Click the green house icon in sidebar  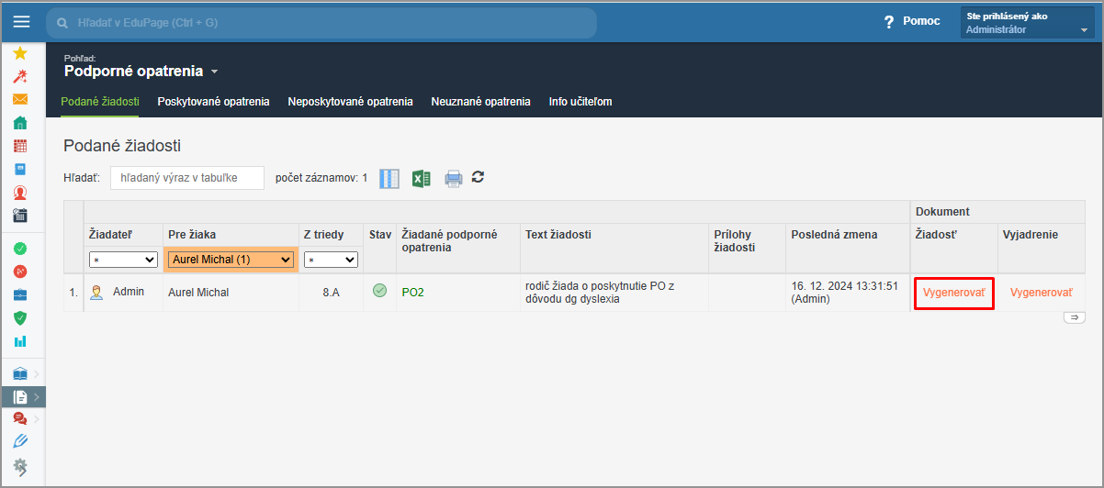20,123
